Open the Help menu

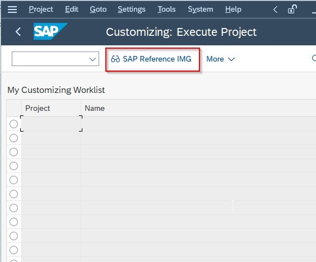[x=233, y=10]
